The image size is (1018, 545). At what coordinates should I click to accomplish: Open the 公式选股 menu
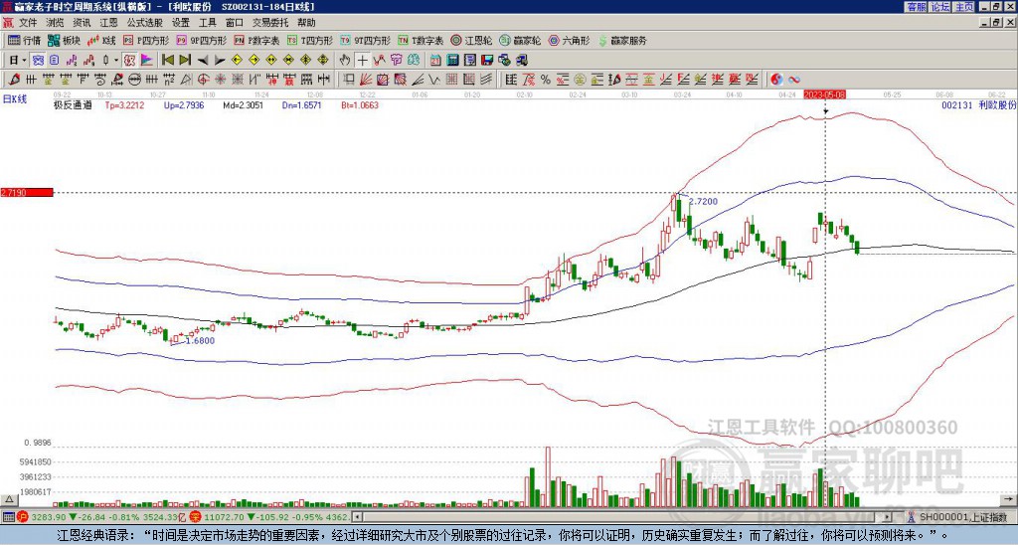[x=145, y=23]
